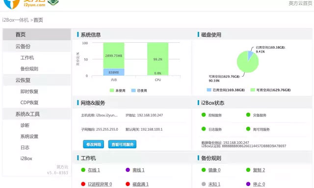The image size is (314, 188).
Task: Click the green 控制服务 status indicator
Action: click(x=204, y=115)
